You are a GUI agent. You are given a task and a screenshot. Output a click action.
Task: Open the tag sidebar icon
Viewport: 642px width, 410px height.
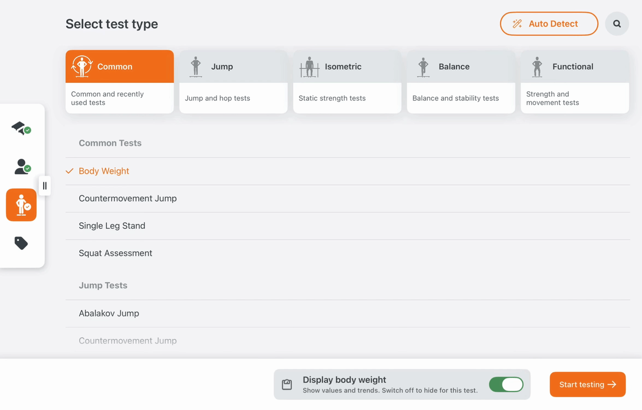21,243
